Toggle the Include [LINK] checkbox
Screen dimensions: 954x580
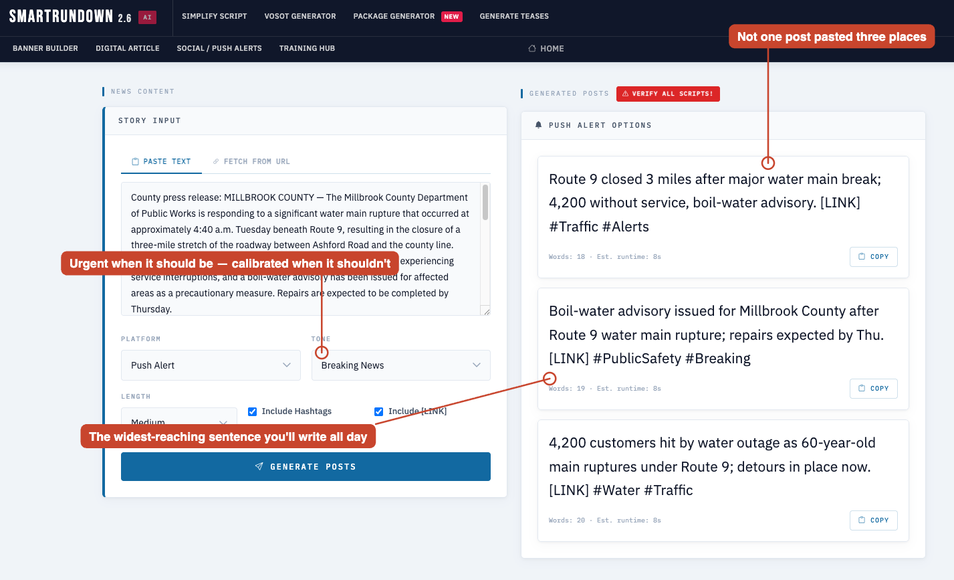(378, 411)
